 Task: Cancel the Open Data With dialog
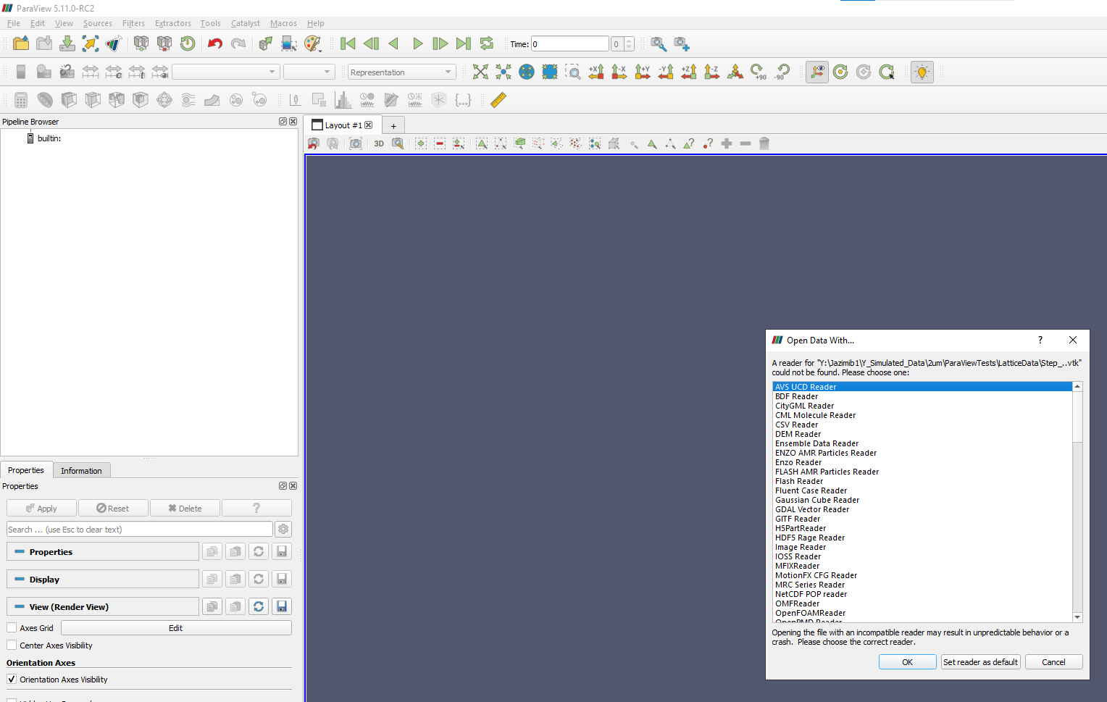coord(1053,662)
